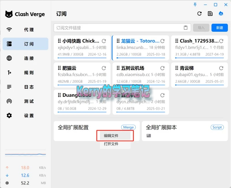The image size is (231, 188).
Task: Switch to the 测试 (Test) page
Action: click(x=25, y=101)
